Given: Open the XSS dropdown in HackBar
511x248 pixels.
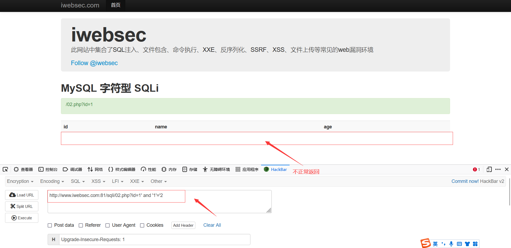Looking at the screenshot, I should point(98,181).
